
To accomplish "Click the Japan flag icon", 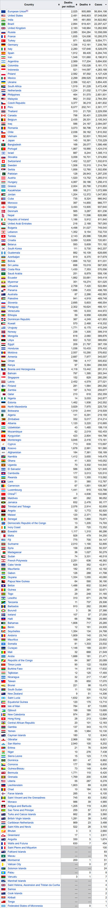I will tap(3, 140).
